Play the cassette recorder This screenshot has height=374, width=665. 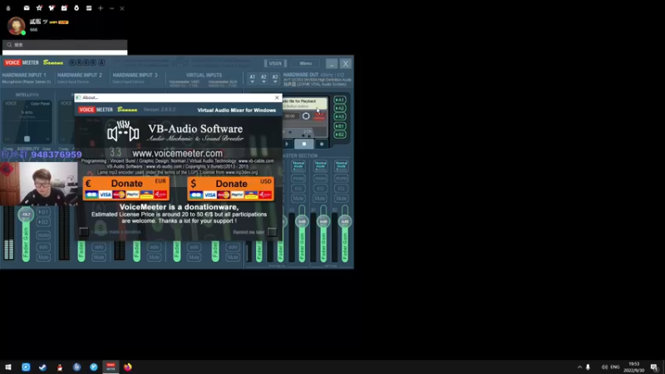click(x=287, y=144)
